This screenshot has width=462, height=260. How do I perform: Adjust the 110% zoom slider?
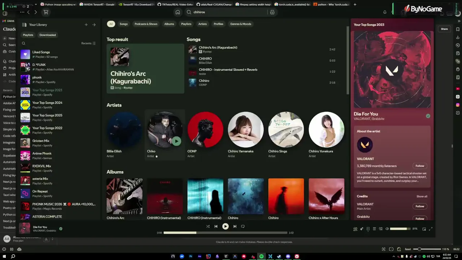click(x=427, y=249)
